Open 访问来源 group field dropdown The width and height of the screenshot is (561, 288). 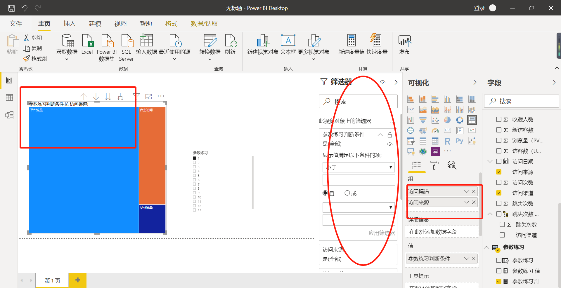(467, 202)
